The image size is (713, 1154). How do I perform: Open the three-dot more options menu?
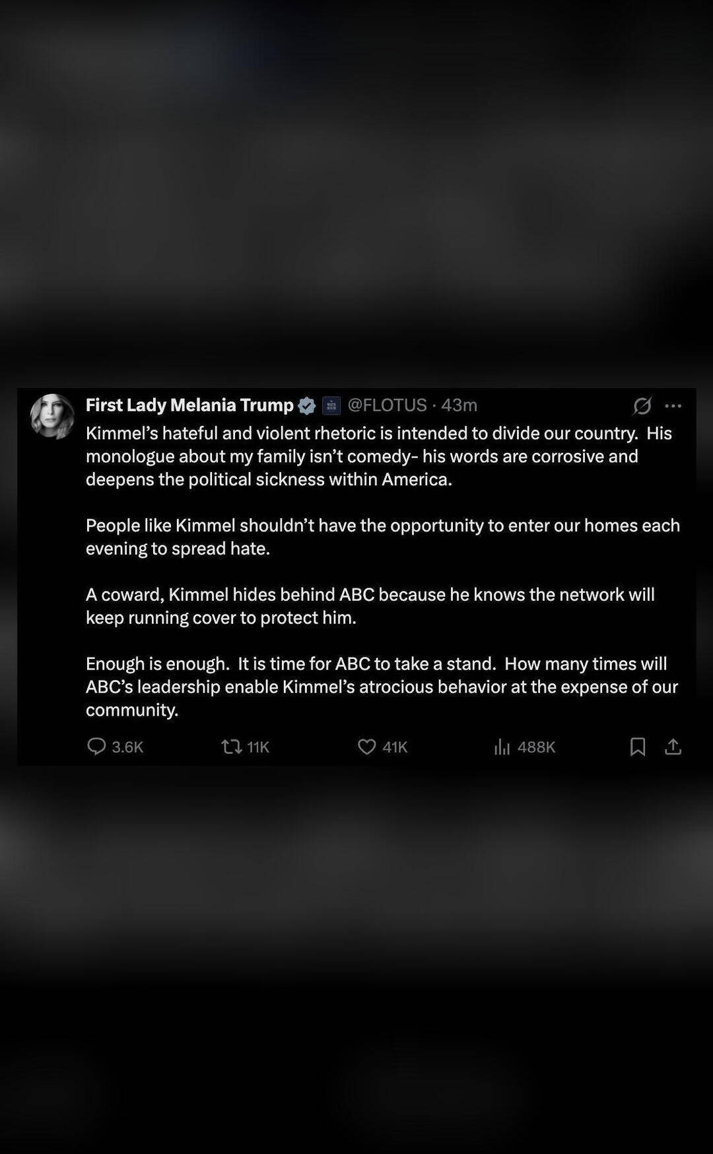pos(673,406)
